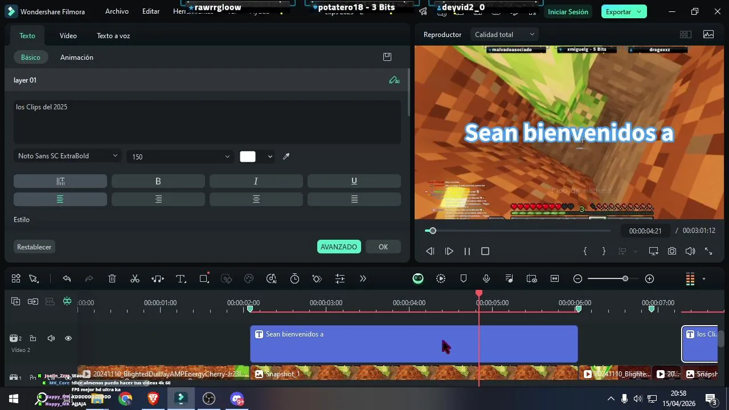This screenshot has width=729, height=410.
Task: Open display settings monitor dropdown
Action: tap(654, 251)
